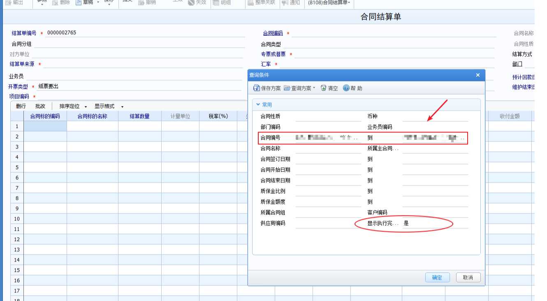Open the 查询方案 dropdown in dialog
This screenshot has width=547, height=301.
[x=300, y=88]
